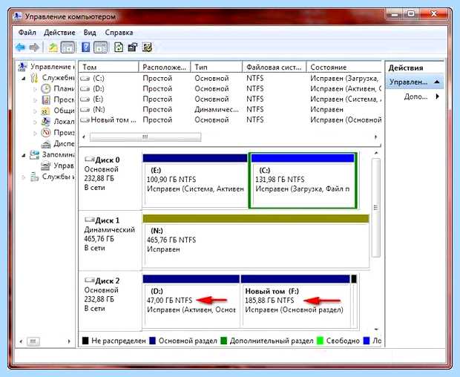Click the volume list horizontal scrollbar thumb
The height and width of the screenshot is (377, 460).
click(145, 137)
